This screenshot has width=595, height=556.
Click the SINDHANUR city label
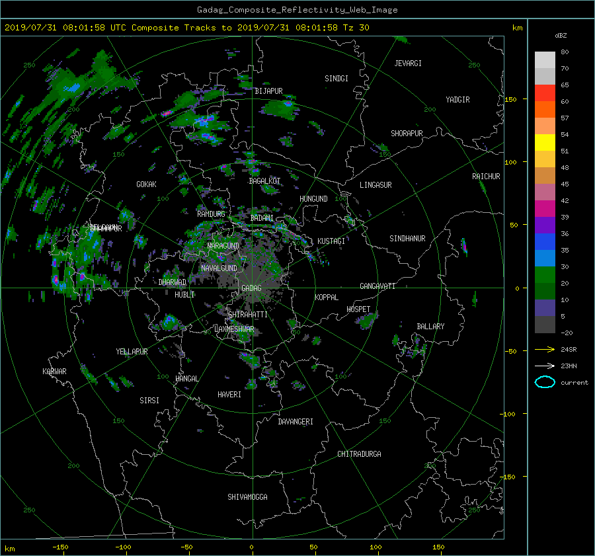(407, 239)
